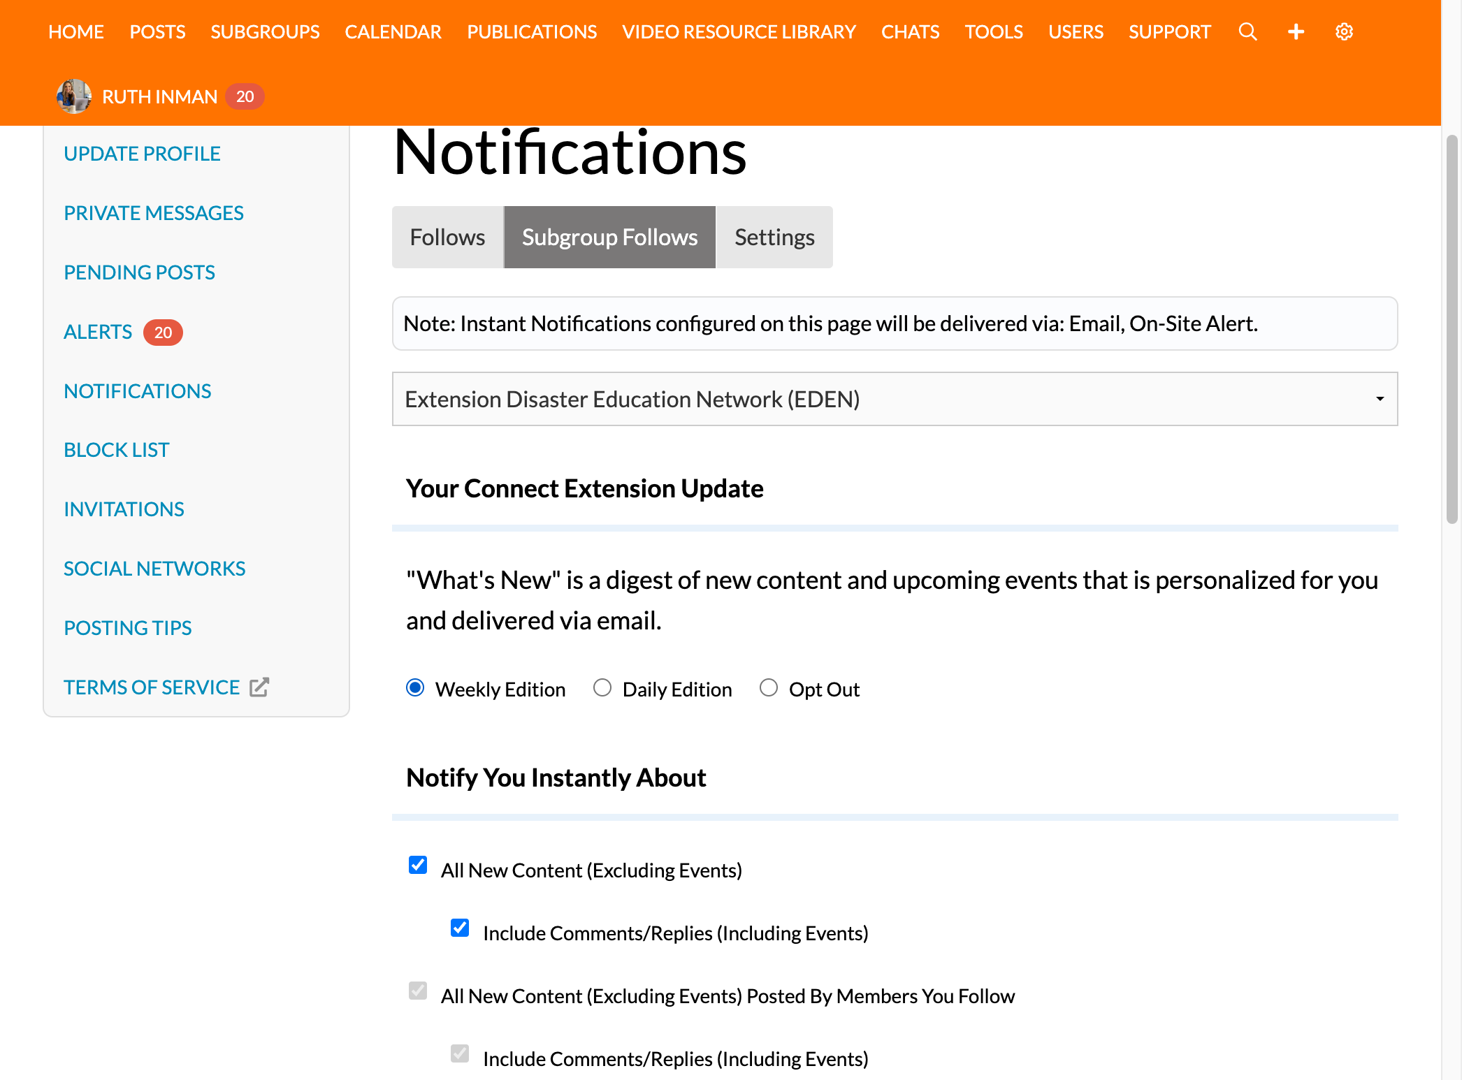
Task: Switch to the Subgroup Follows tab
Action: (x=609, y=237)
